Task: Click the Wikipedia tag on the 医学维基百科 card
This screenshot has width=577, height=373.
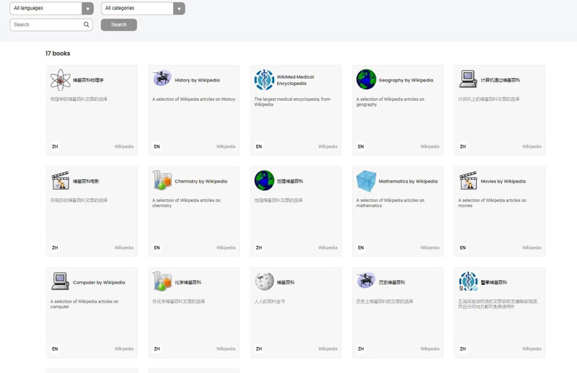Action: (532, 348)
